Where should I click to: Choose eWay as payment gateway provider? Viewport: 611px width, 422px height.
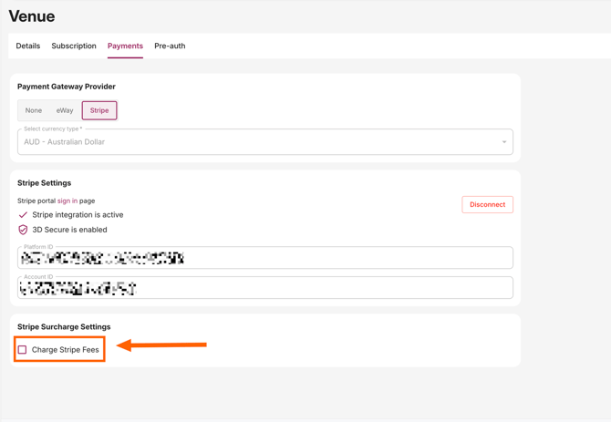click(x=65, y=110)
